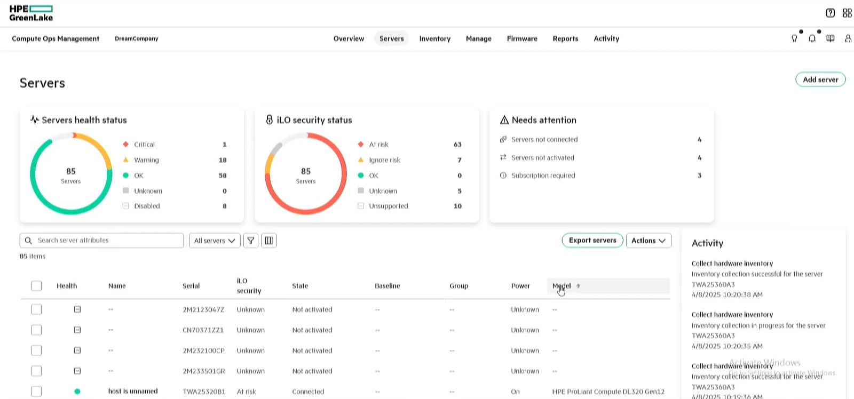Click the Warning yellow legend swatch

125,159
